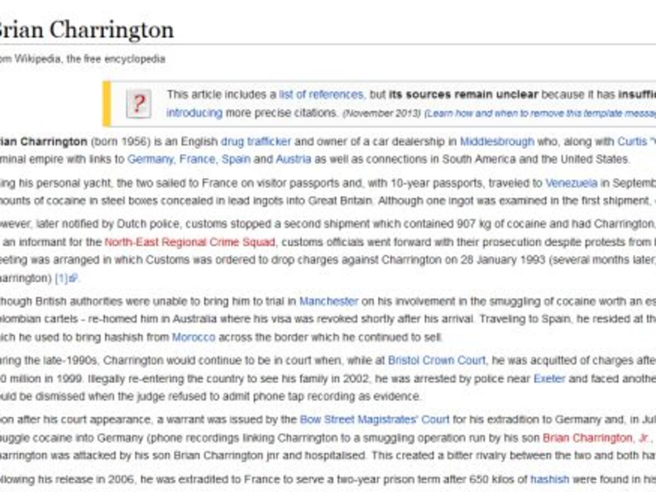The image size is (656, 492).
Task: Open the Middlesbrough article link
Action: 496,142
